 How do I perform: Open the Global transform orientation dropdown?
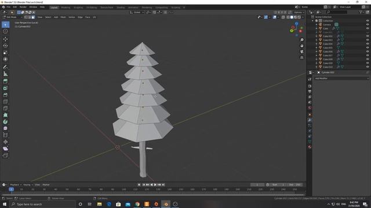(137, 12)
